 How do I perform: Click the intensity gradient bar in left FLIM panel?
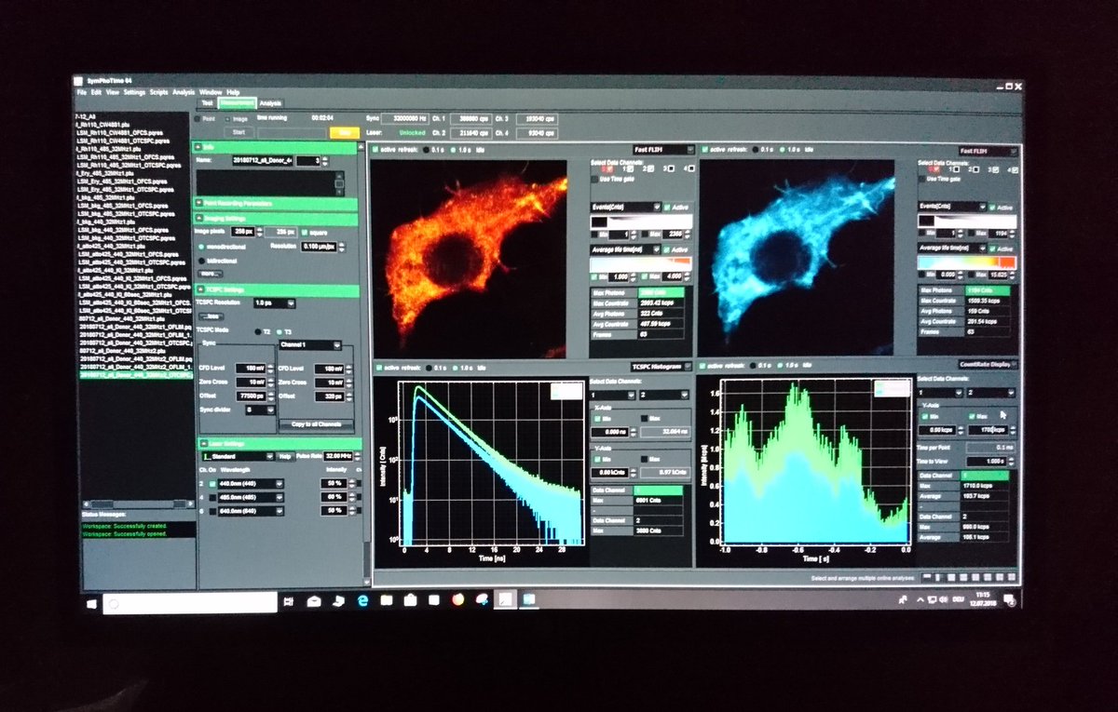pyautogui.click(x=642, y=223)
